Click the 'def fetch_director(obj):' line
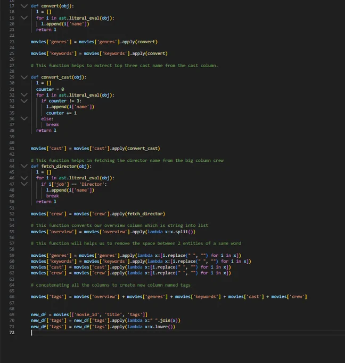 (61, 166)
